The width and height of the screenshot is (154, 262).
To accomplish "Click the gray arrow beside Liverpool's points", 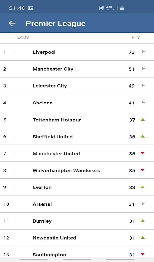I will pyautogui.click(x=143, y=52).
